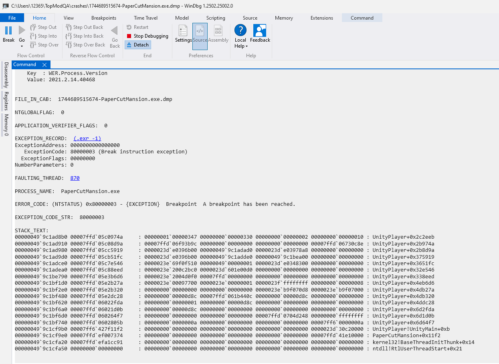The image size is (499, 364).
Task: Click the Detach button
Action: tap(137, 45)
